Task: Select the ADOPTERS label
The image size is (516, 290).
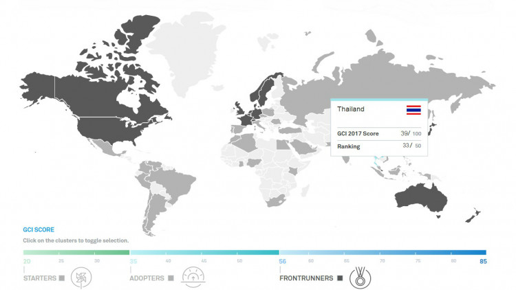Action: point(147,278)
